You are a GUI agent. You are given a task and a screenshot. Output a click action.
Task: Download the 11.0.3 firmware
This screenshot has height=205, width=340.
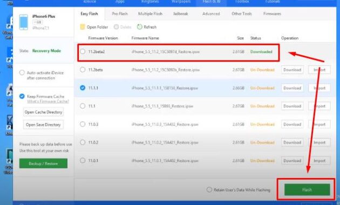293,124
